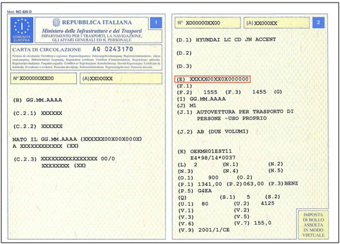Screen dimensions: 340x244
Task: Click the Italian Republic star emblem
Action: [x=56, y=23]
